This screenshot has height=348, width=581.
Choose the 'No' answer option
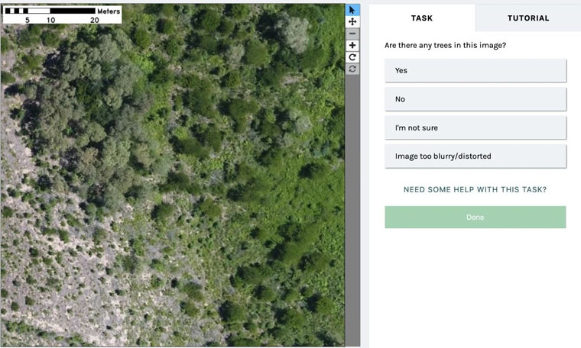coord(475,99)
